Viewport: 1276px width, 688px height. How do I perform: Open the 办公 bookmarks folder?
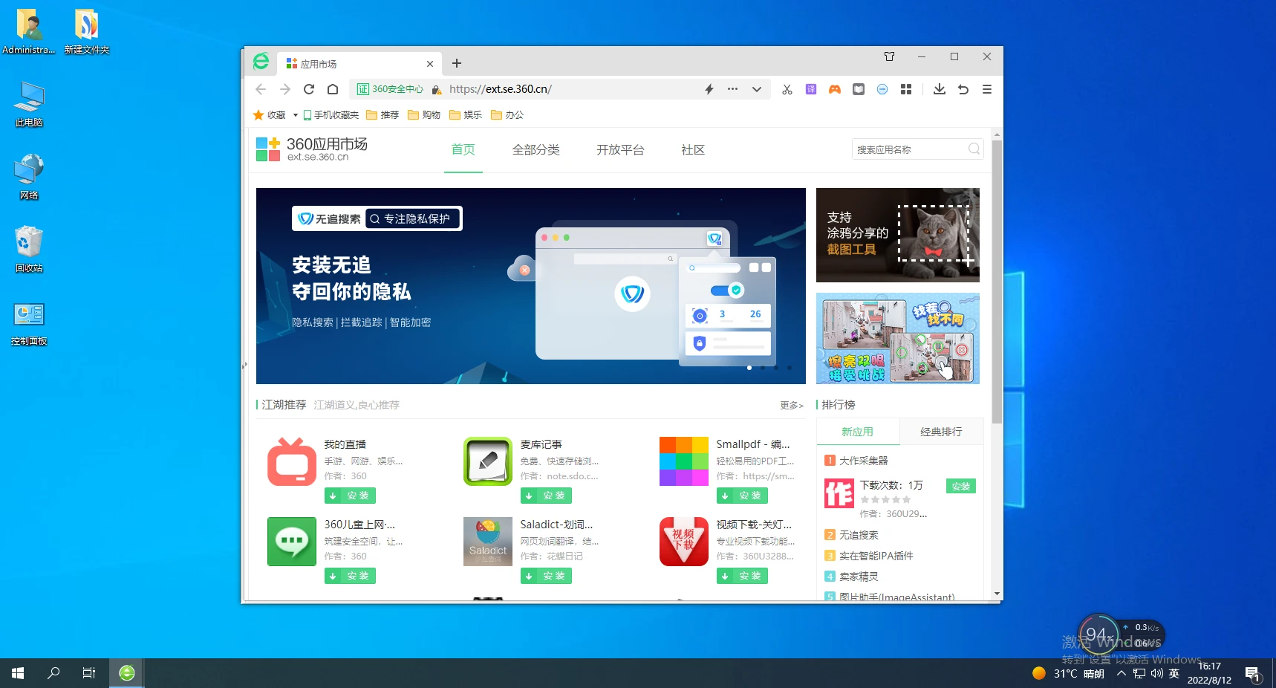click(508, 115)
